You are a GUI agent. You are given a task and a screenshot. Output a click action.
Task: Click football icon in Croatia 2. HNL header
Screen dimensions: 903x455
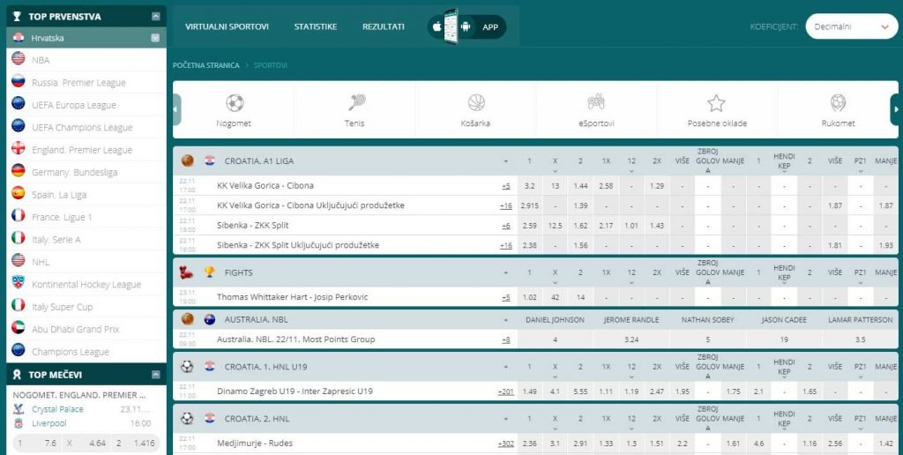[x=187, y=419]
